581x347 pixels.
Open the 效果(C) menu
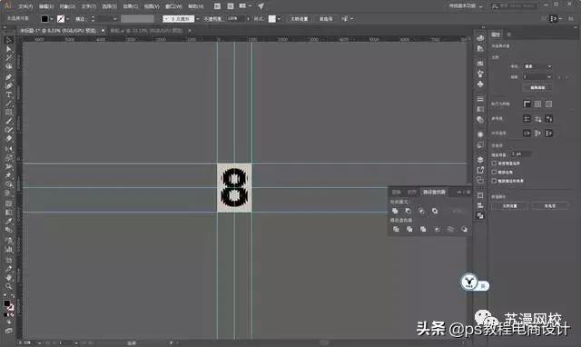[131, 6]
